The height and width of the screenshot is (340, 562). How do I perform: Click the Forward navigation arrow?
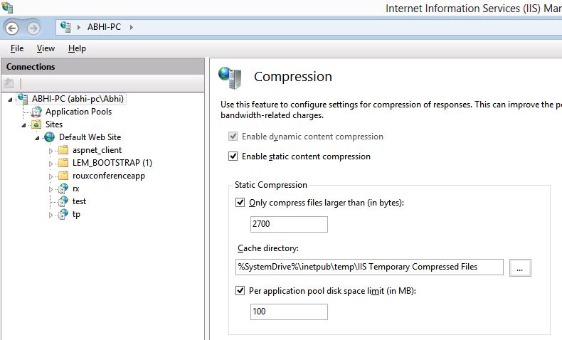[33, 28]
